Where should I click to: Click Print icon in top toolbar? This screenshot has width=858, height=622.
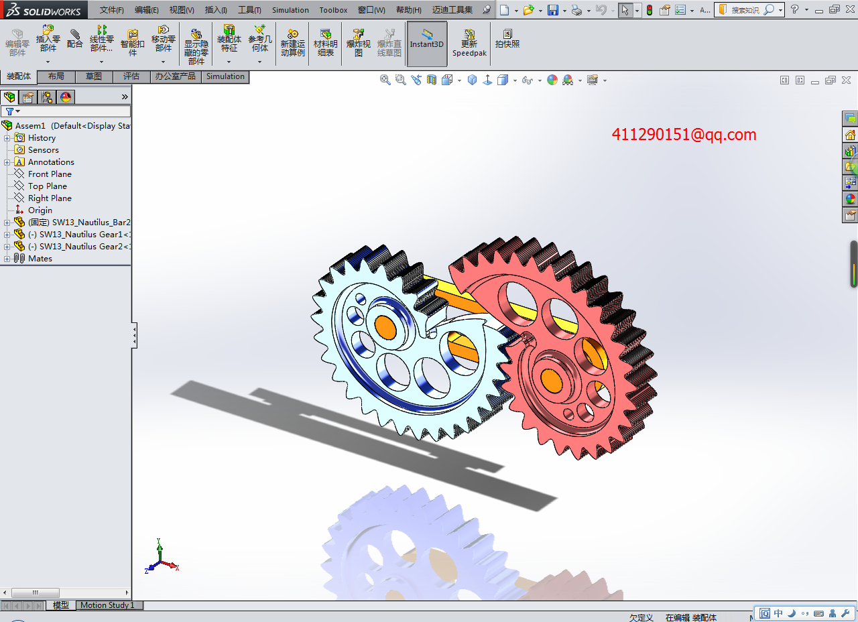pyautogui.click(x=576, y=10)
